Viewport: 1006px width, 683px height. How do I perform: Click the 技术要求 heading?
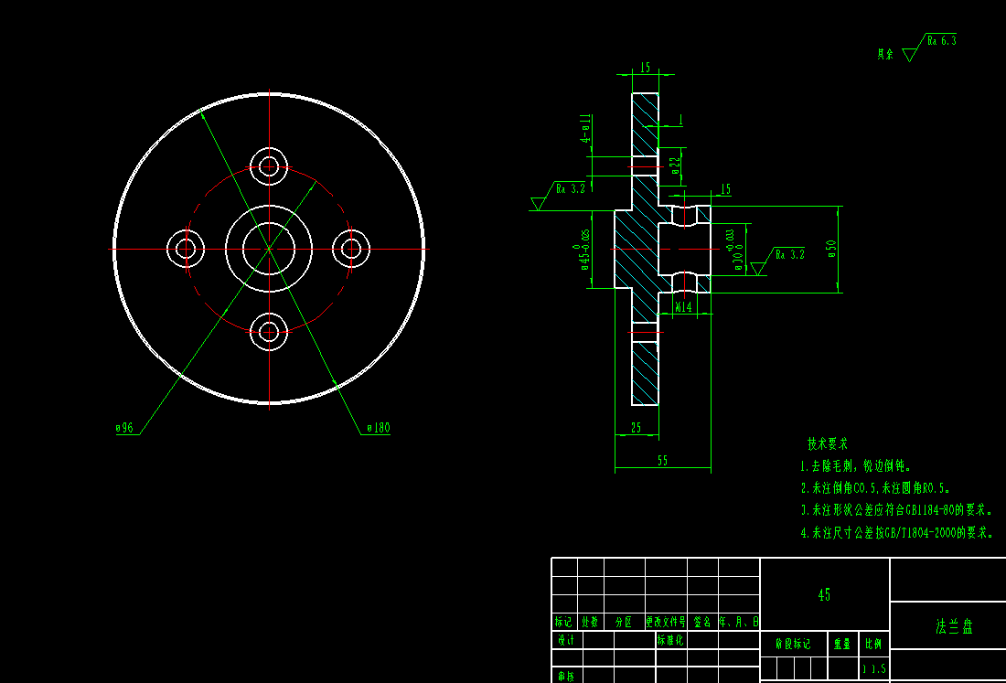pyautogui.click(x=828, y=443)
